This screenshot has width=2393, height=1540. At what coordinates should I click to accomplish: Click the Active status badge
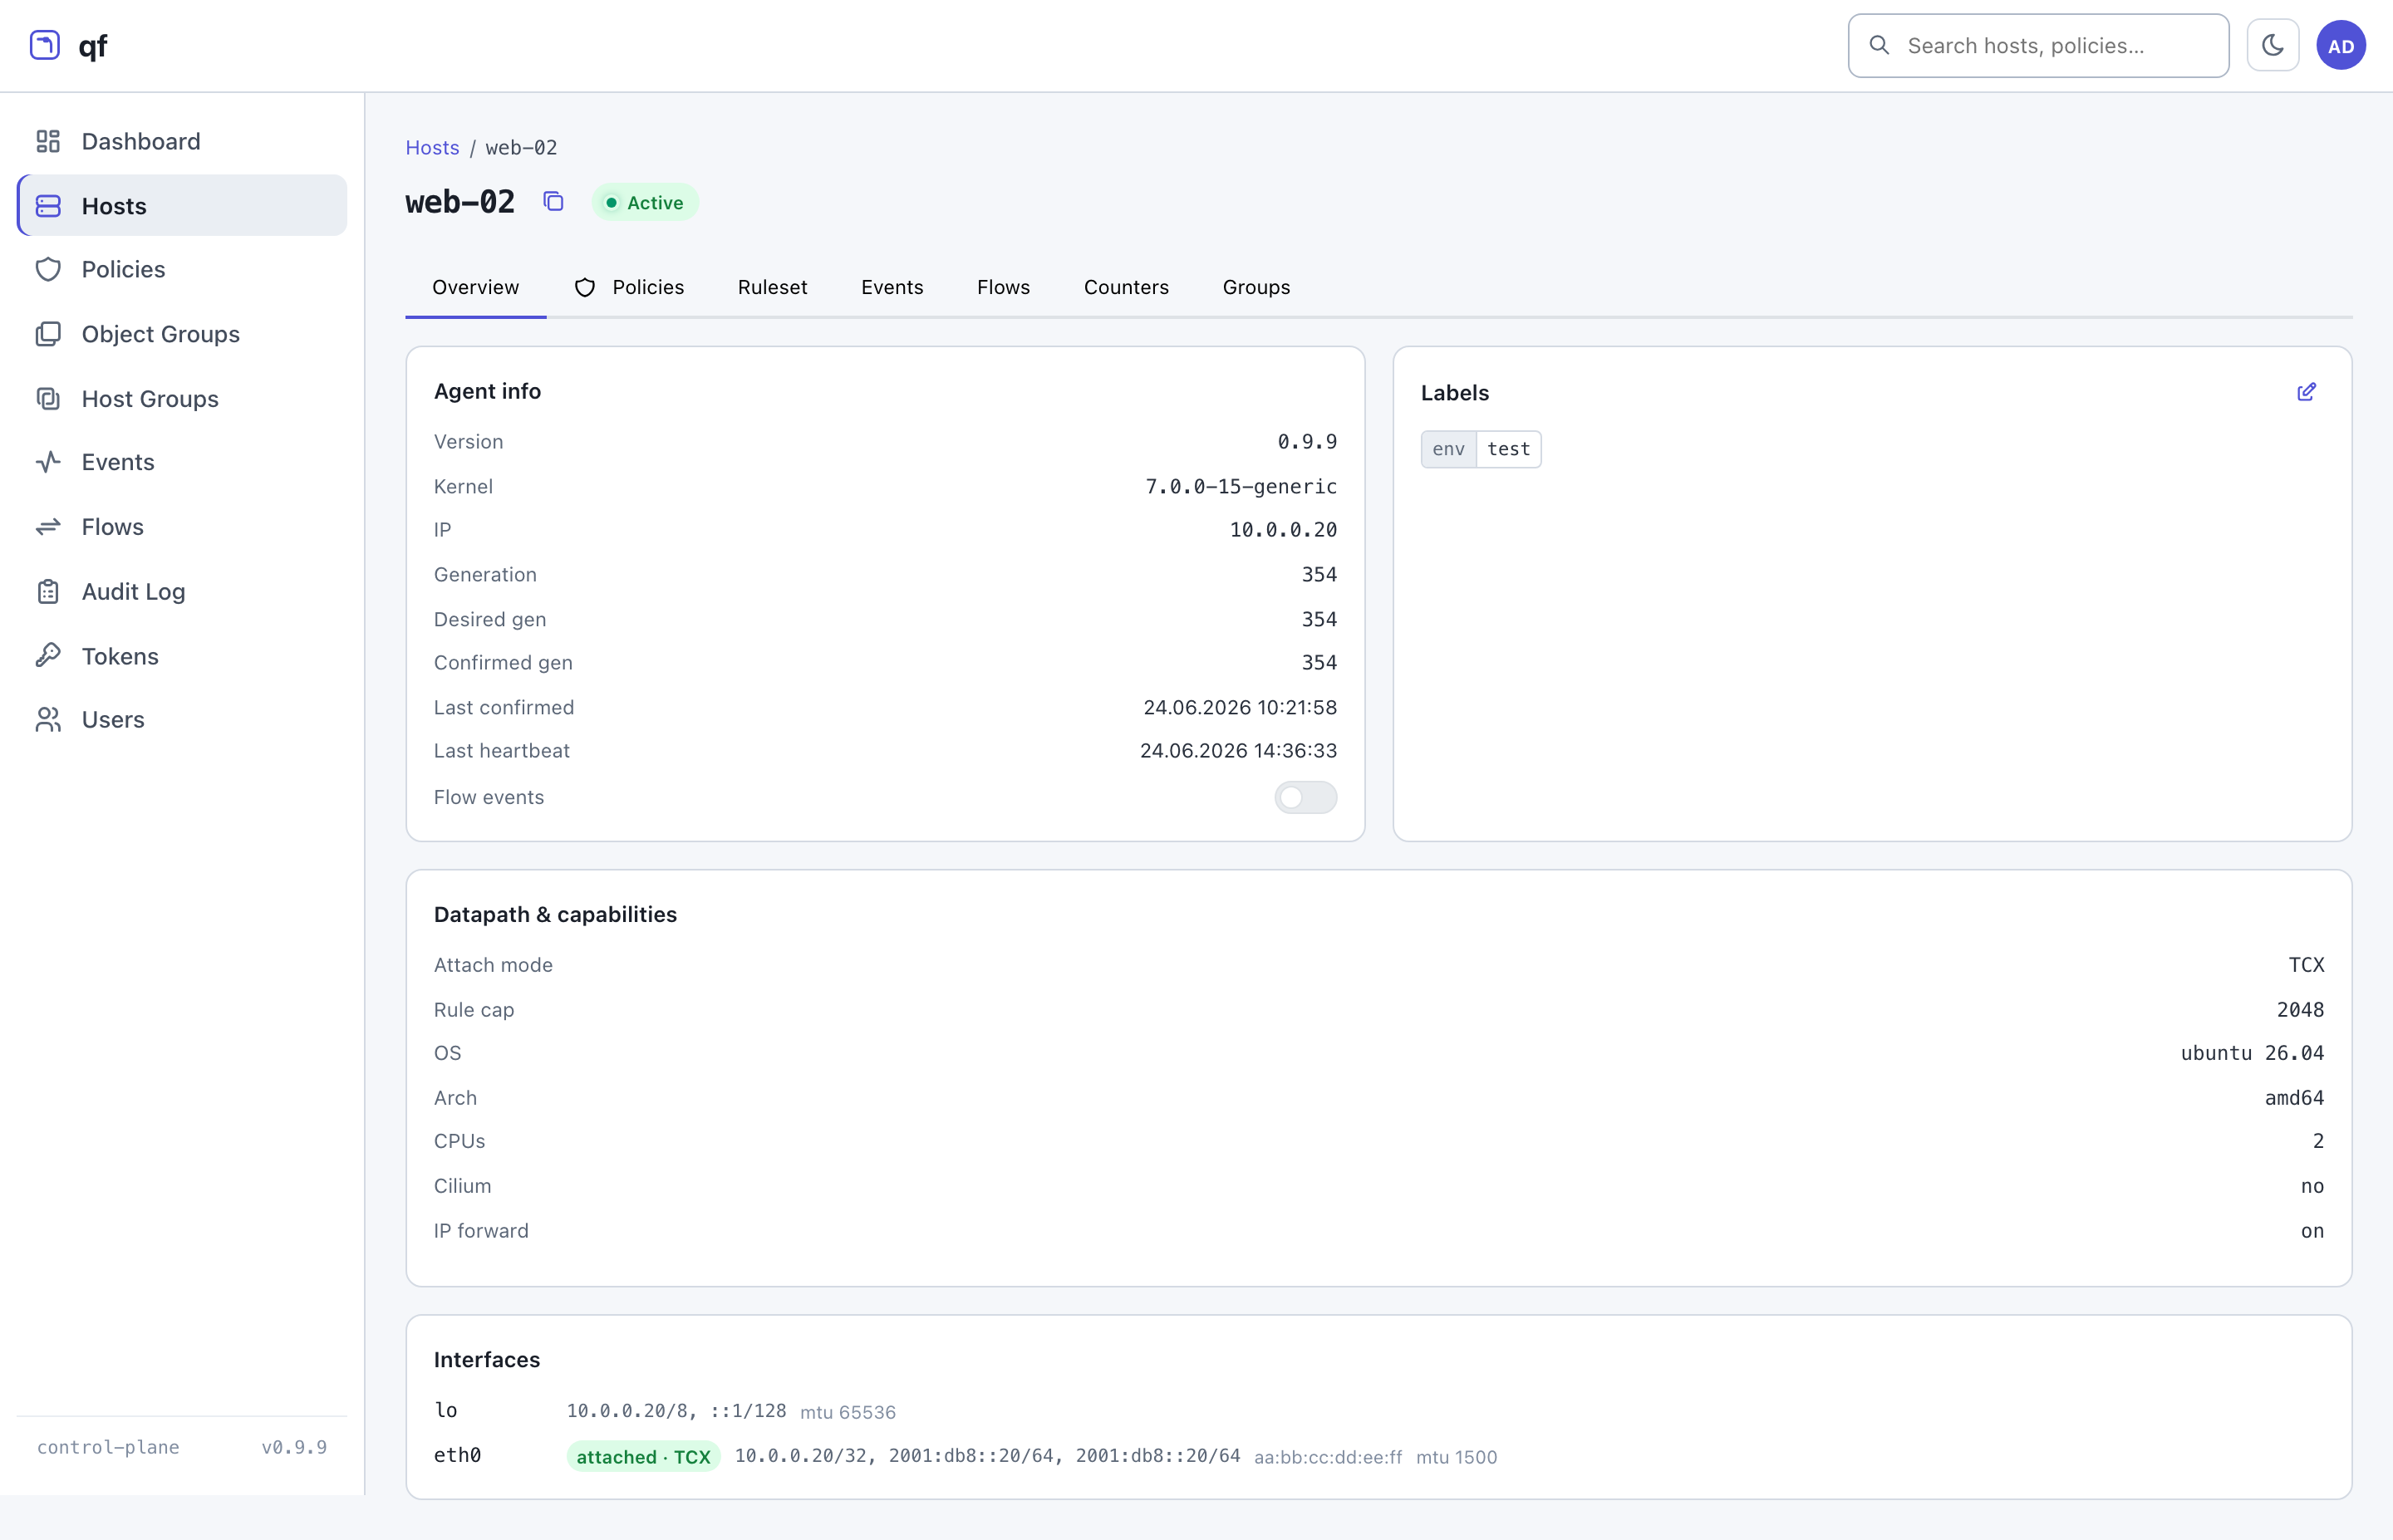(x=645, y=202)
